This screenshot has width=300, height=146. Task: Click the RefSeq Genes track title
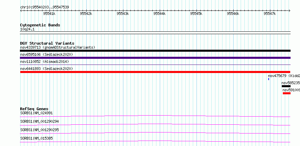click(x=34, y=109)
